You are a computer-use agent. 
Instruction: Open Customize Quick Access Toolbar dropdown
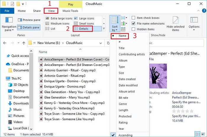(23, 4)
